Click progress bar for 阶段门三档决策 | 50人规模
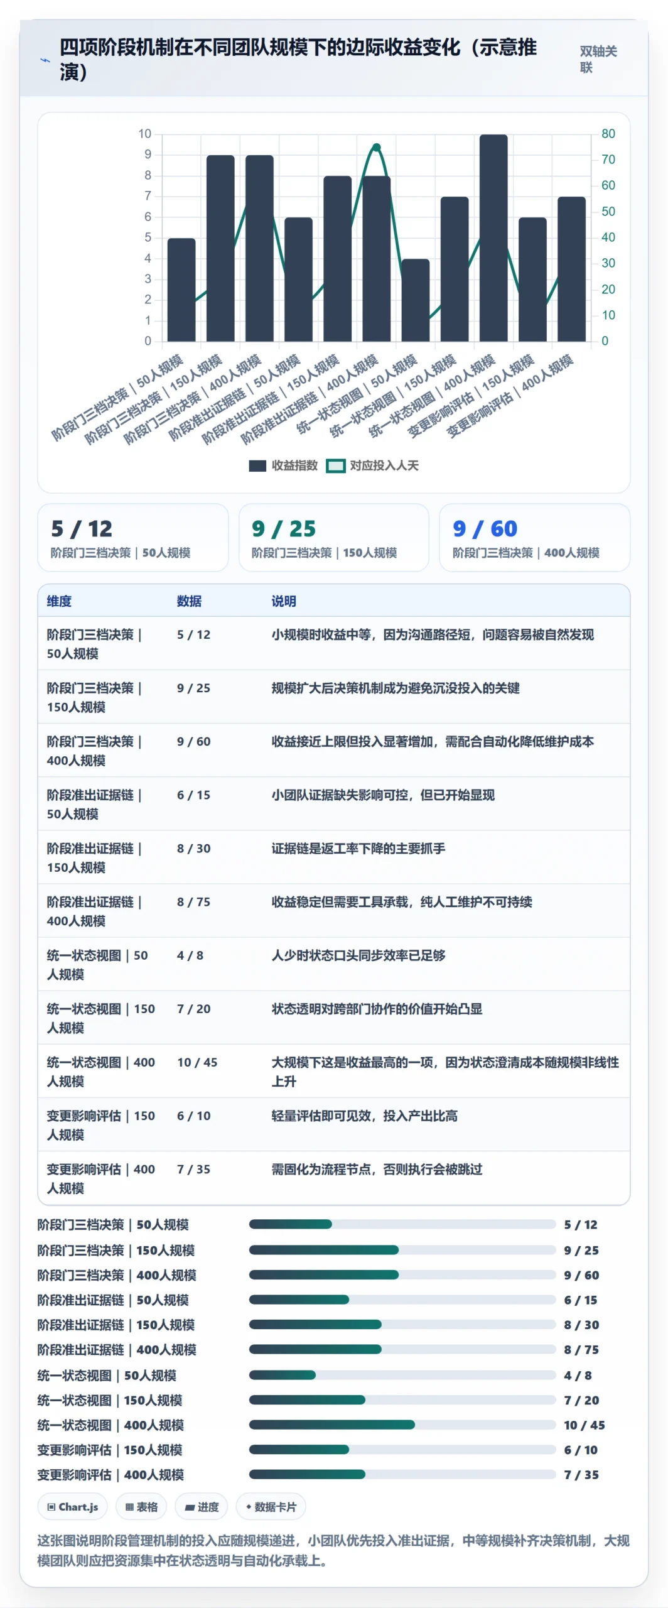 tap(402, 1224)
